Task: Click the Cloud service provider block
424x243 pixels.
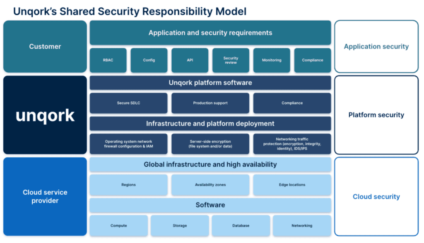Action: click(45, 196)
